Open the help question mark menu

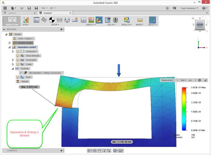click(x=205, y=8)
